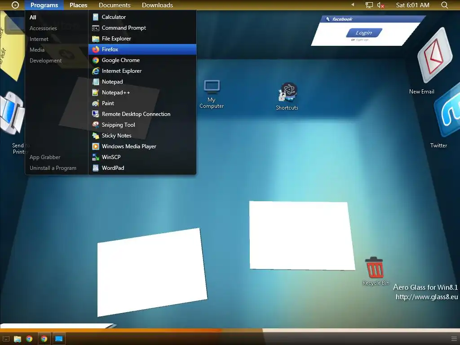
Task: Click the circular start icon in top bar
Action: point(15,5)
